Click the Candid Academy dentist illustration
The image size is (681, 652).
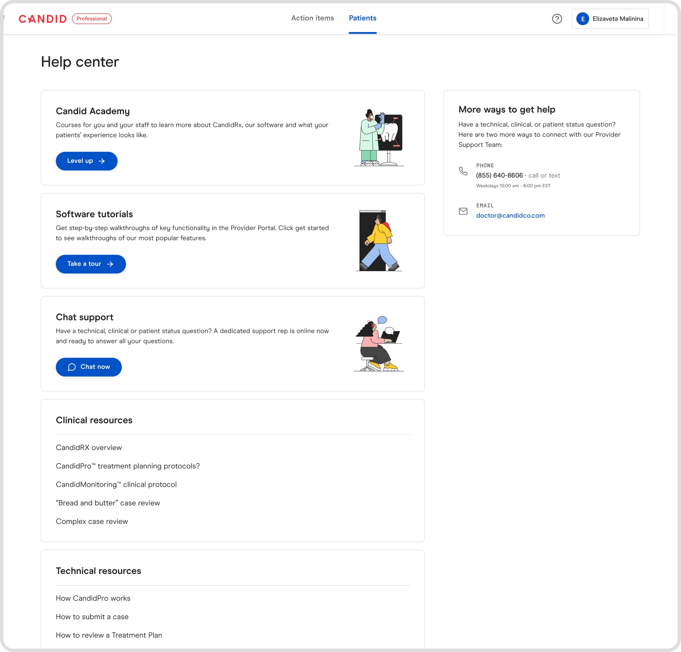tap(379, 138)
